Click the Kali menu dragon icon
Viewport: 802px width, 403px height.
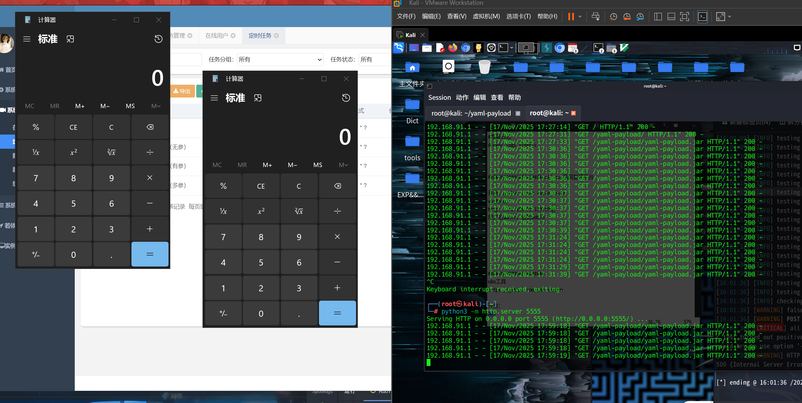coord(399,48)
